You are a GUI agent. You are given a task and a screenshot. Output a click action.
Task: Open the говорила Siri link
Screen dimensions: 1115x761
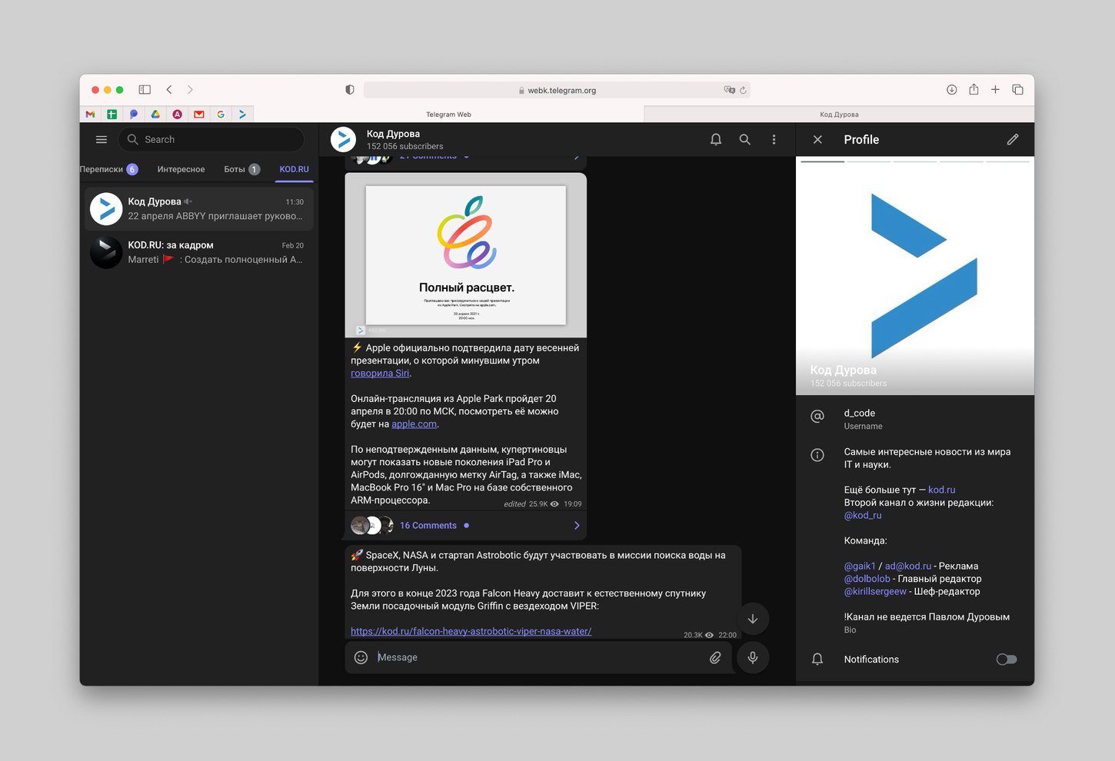380,374
